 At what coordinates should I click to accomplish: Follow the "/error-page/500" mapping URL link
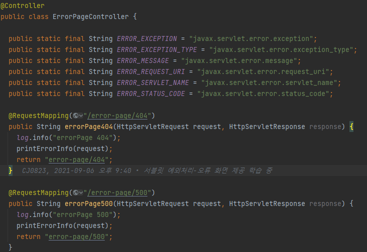pyautogui.click(x=117, y=192)
